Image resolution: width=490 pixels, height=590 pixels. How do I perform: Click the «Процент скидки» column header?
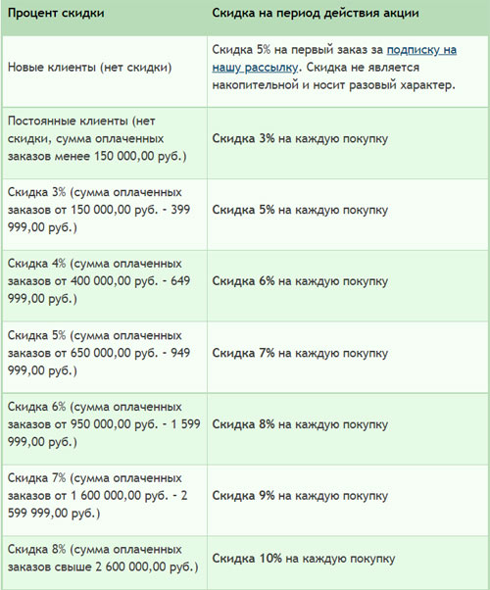coord(56,13)
